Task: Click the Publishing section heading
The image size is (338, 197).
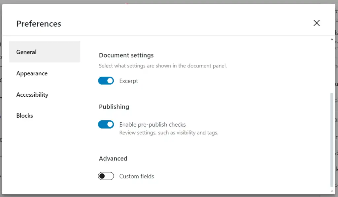Action: pos(114,107)
